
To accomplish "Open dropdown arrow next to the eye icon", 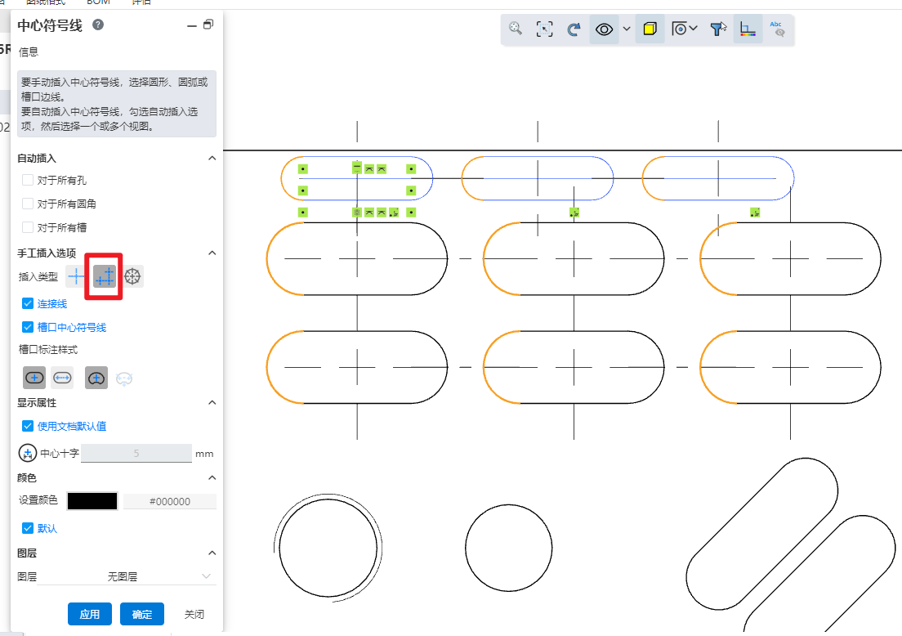I will click(x=627, y=29).
